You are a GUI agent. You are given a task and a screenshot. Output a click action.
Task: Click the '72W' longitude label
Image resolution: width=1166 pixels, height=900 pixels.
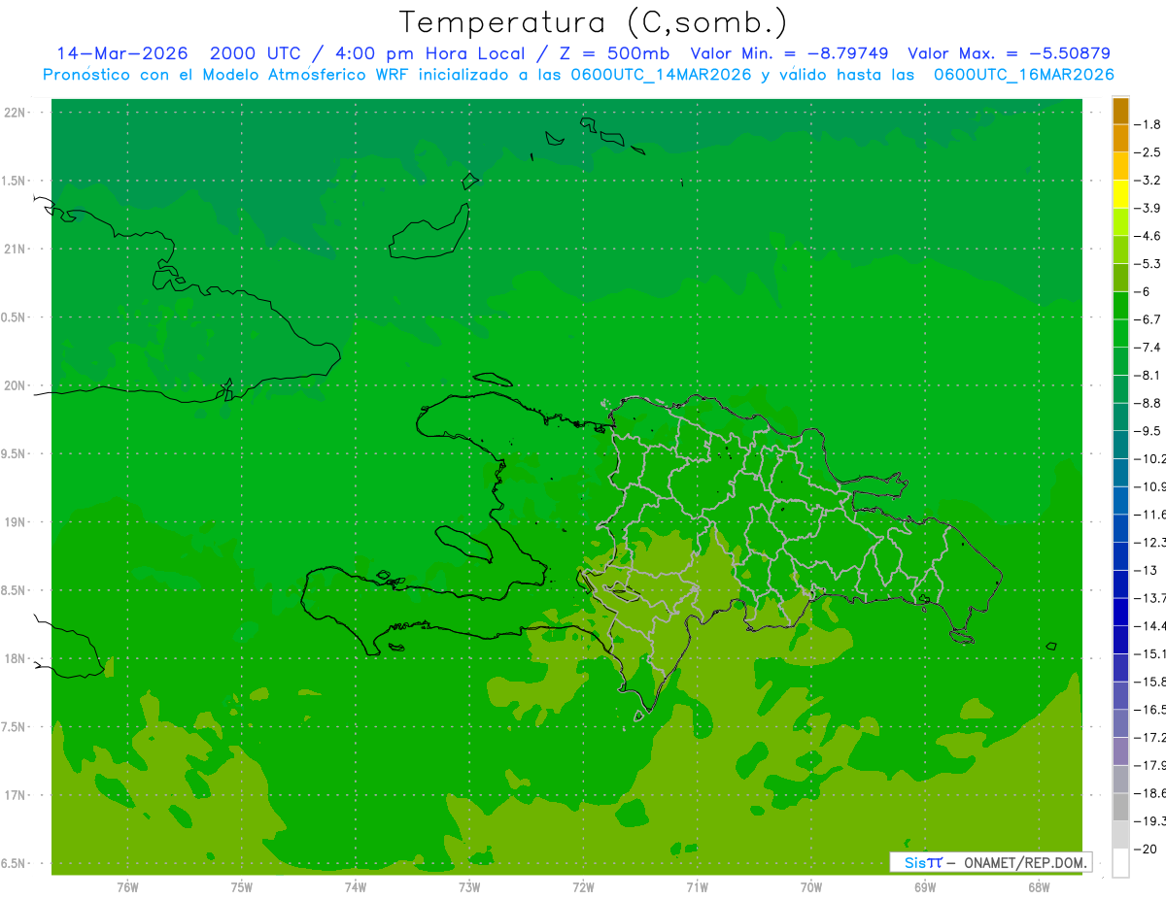click(583, 887)
